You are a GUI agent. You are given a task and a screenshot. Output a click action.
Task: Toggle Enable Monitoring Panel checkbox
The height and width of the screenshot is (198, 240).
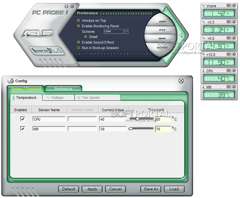coord(79,26)
